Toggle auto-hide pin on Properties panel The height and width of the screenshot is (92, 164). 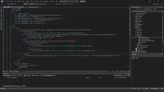pyautogui.click(x=161, y=54)
